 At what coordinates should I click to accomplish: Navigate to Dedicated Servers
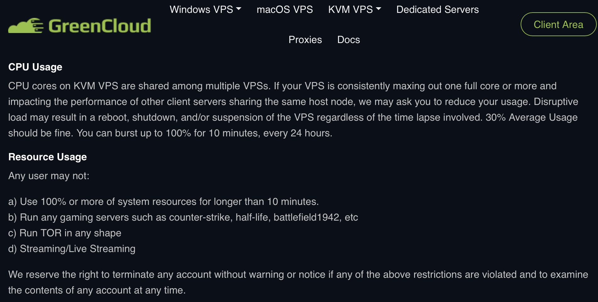(x=437, y=9)
